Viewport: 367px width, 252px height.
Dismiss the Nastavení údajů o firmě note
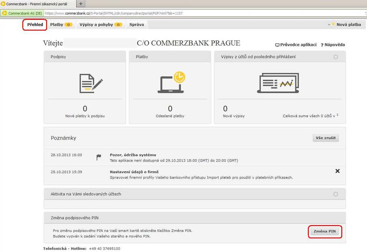coord(338,171)
